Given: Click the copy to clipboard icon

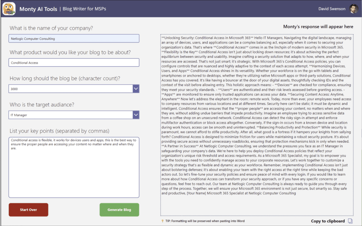Looking at the screenshot, I should (350, 221).
